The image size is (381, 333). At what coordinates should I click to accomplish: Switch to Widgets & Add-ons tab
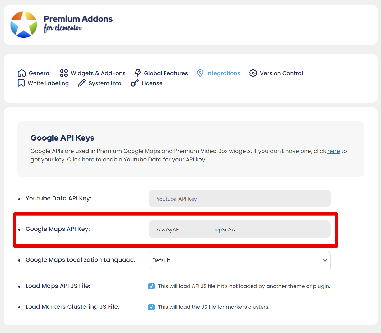pos(93,73)
